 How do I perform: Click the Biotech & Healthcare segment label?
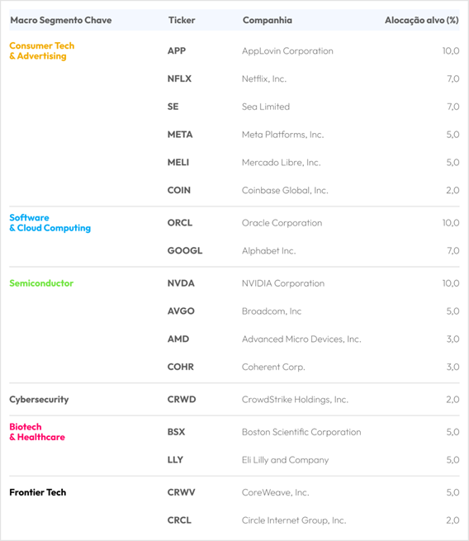(37, 432)
